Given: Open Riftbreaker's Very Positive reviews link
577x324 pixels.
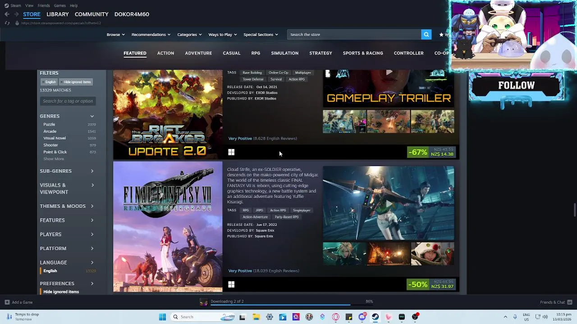Looking at the screenshot, I should click(240, 139).
